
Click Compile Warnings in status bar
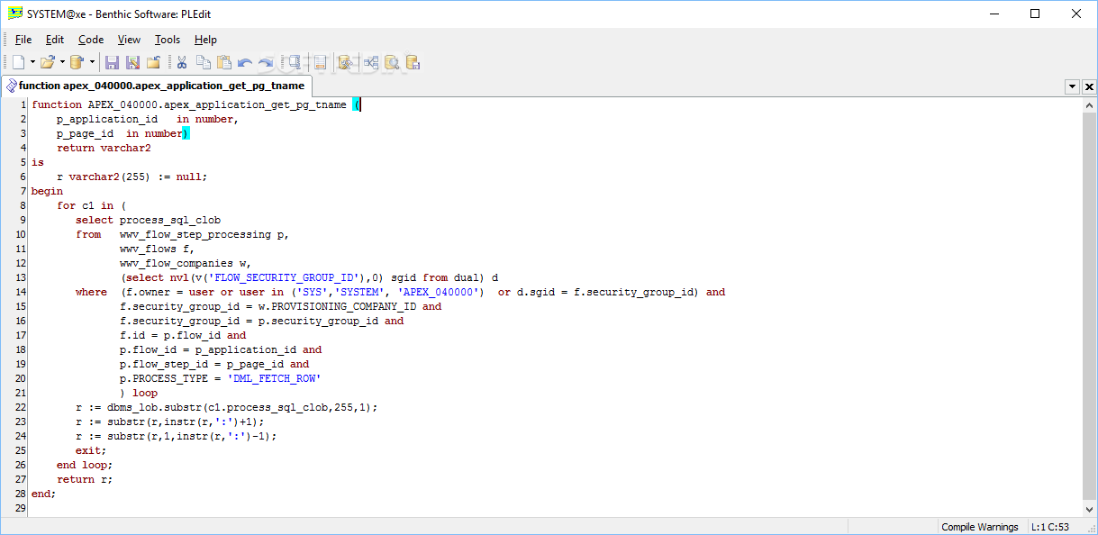[980, 527]
